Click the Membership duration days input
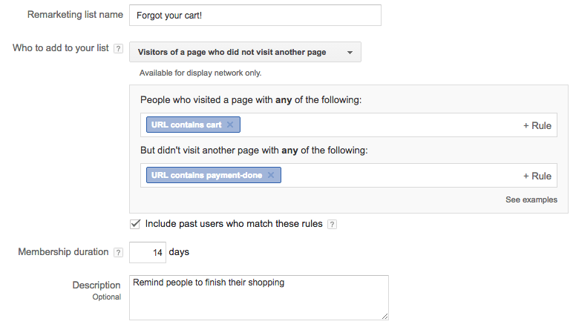 (148, 252)
